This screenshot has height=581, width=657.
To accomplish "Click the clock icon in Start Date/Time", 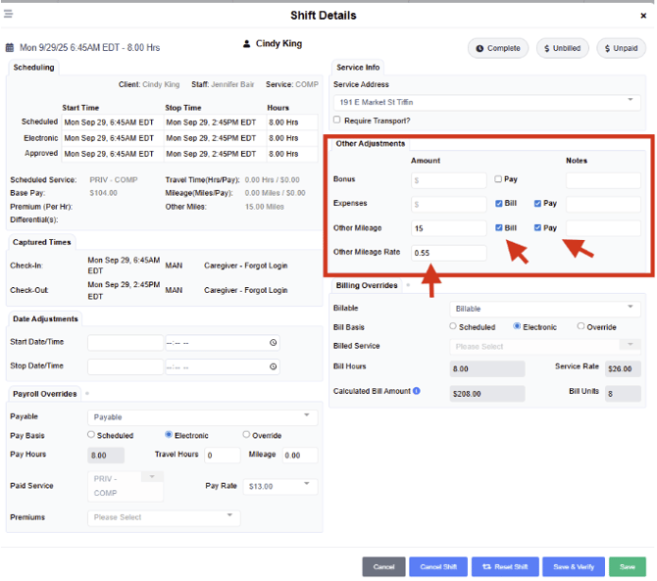I will (x=273, y=343).
